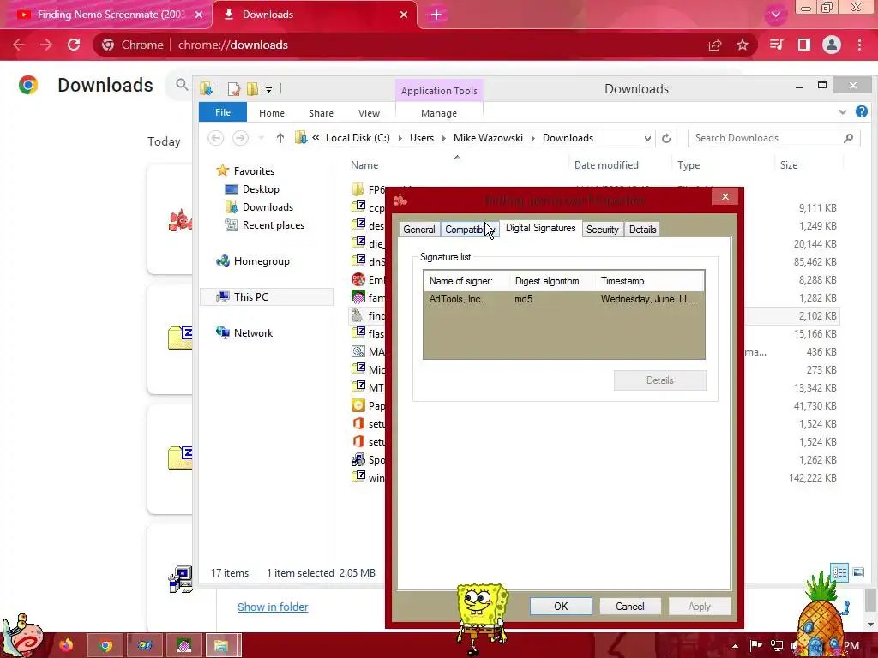Open the Customize Quick Access Toolbar dropdown
Screen dimensions: 878x658
pos(268,89)
